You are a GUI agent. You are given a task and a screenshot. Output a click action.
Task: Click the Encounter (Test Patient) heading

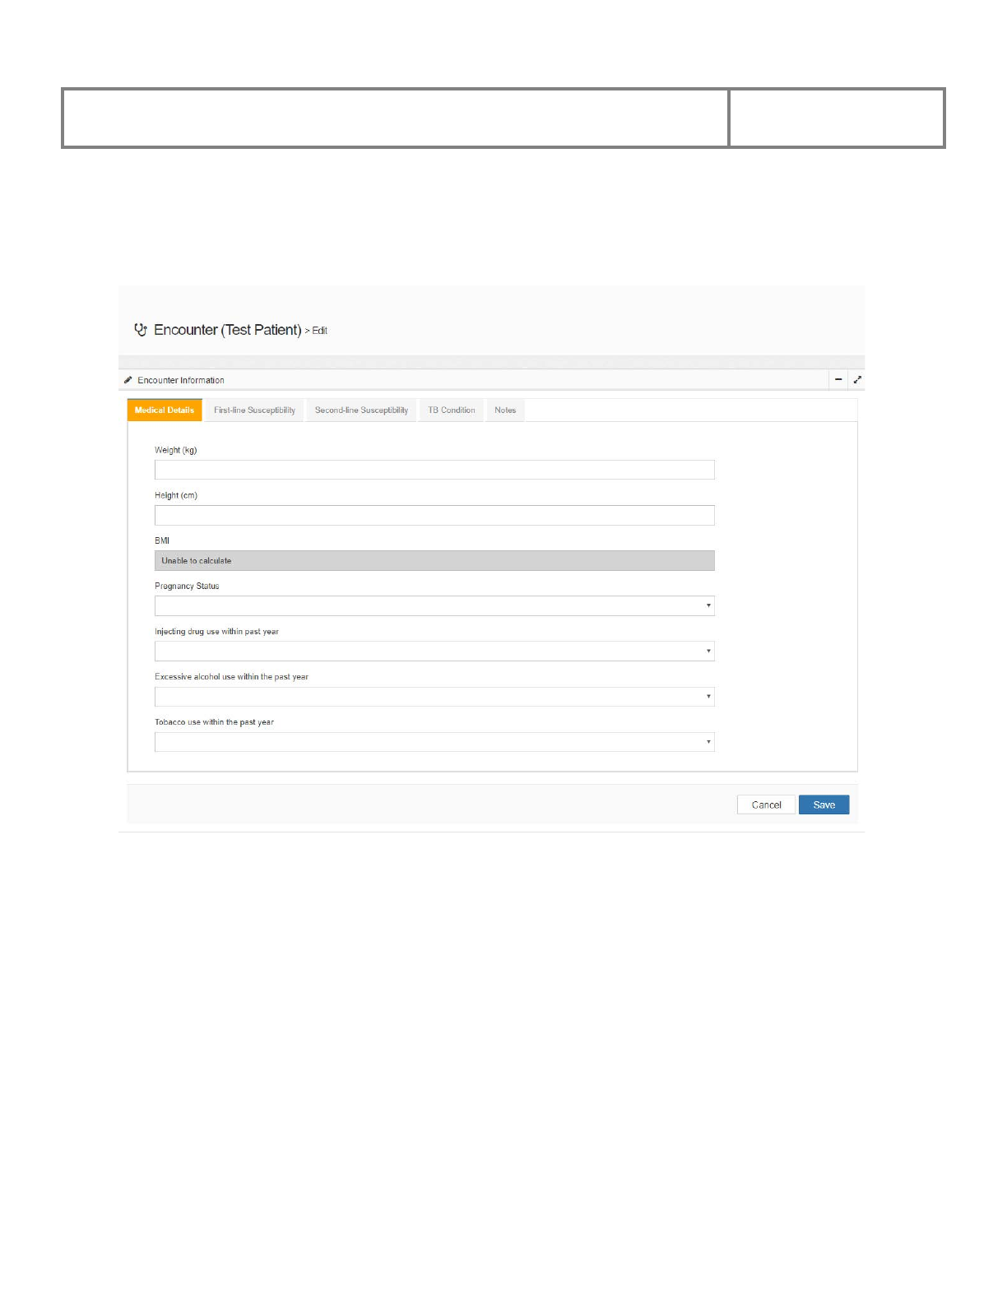pyautogui.click(x=227, y=330)
